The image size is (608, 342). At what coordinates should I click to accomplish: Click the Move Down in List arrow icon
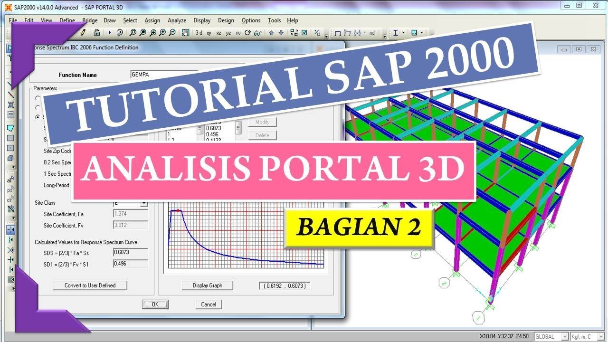pos(281,33)
